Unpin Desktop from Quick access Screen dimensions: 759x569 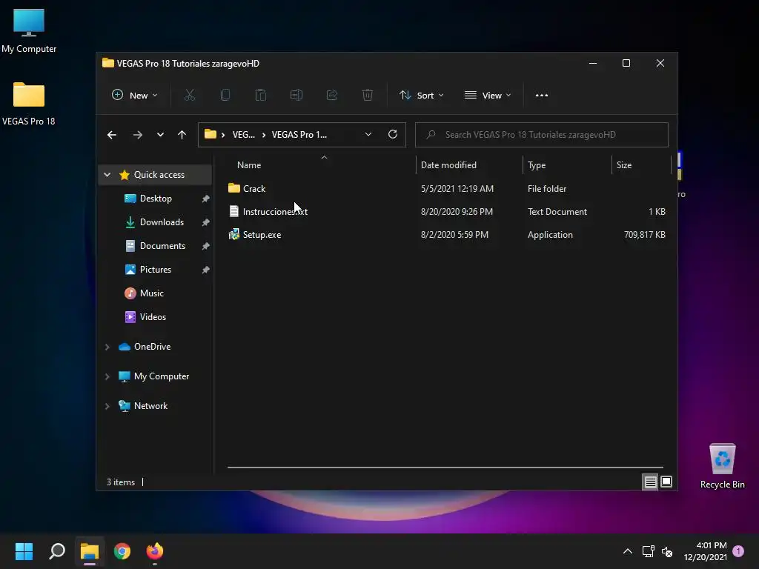tap(206, 199)
